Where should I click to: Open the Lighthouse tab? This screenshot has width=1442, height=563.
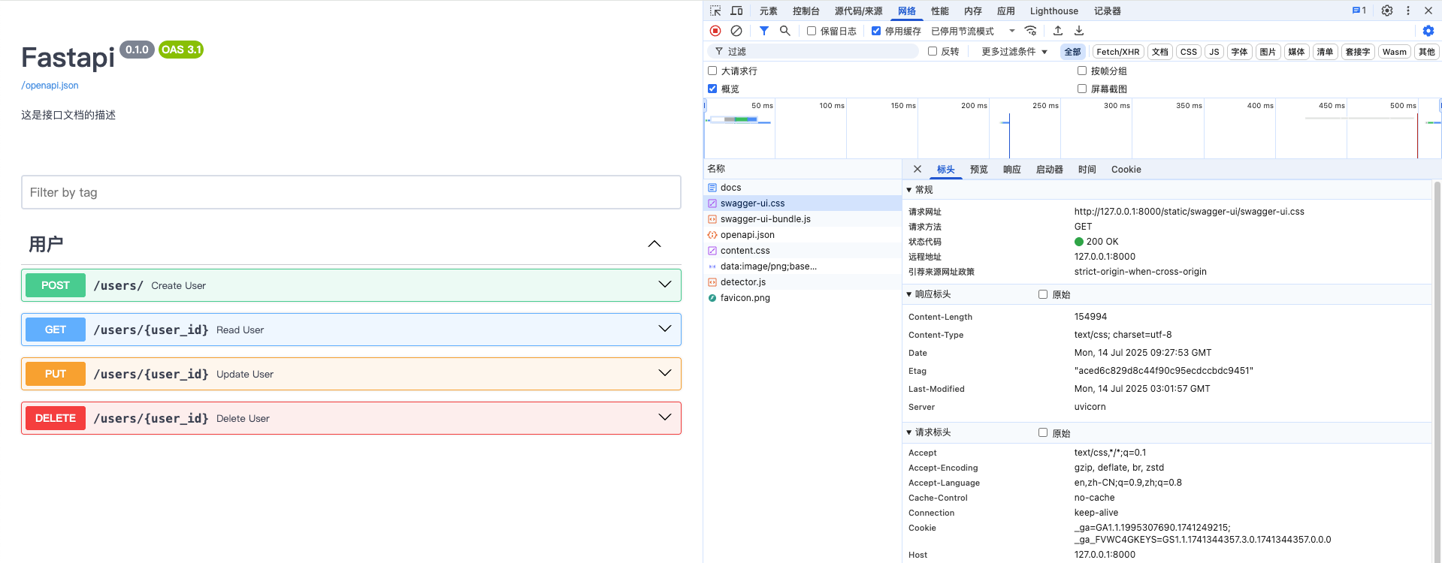pos(1054,11)
